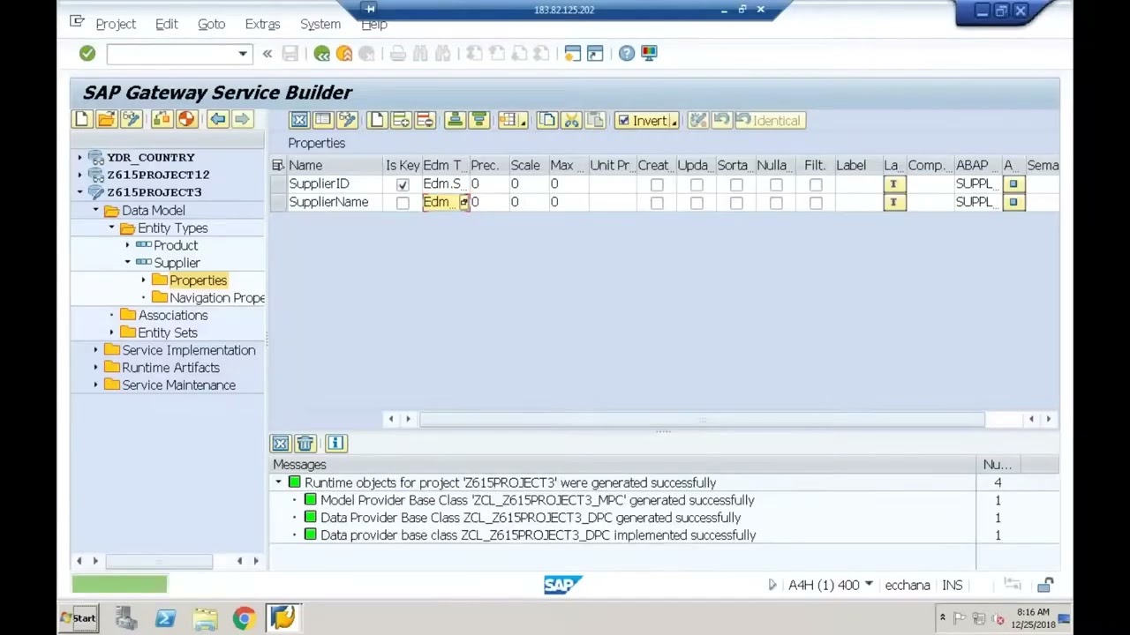Click the grid Details icon beside Display/Change
1130x635 pixels.
point(323,121)
